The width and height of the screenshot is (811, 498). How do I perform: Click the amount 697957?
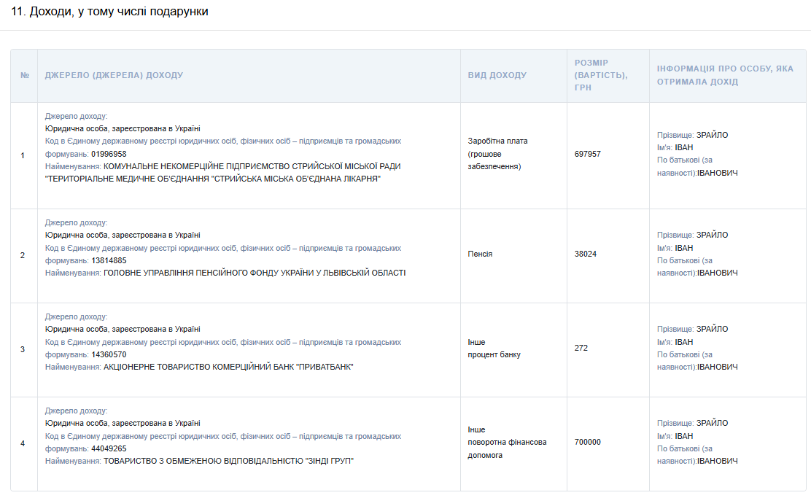pyautogui.click(x=588, y=154)
